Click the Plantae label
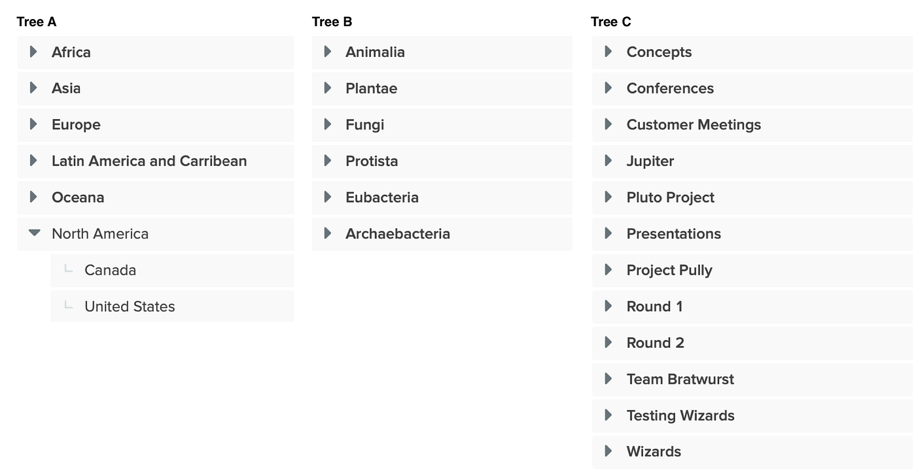916x474 pixels. click(x=371, y=88)
